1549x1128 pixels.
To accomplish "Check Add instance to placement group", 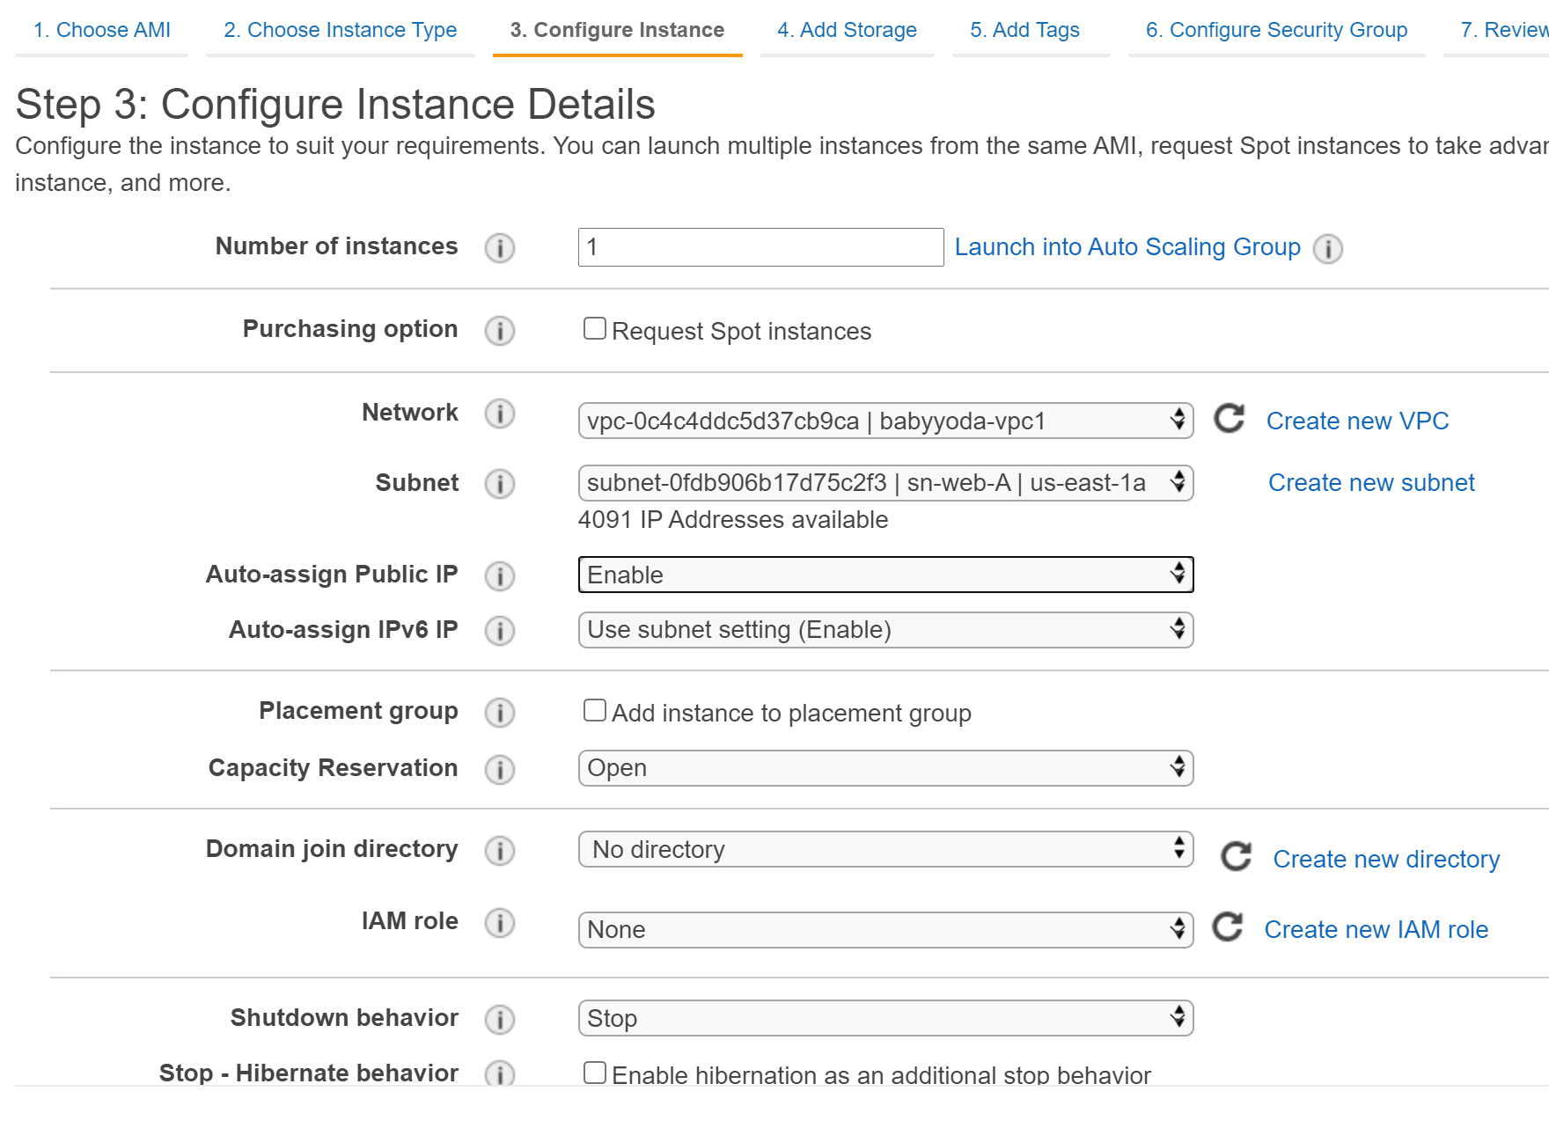I will [595, 711].
